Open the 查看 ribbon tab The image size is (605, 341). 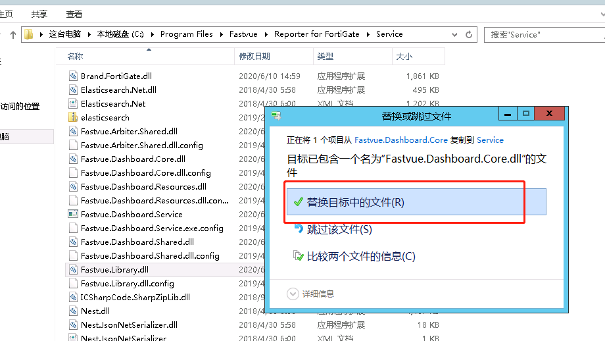tap(74, 14)
